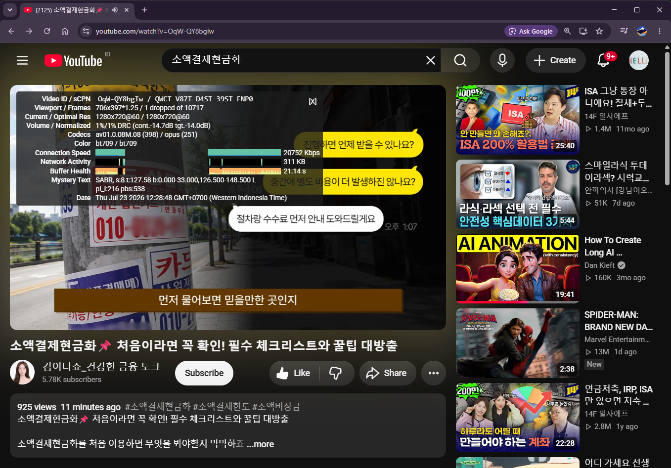This screenshot has width=671, height=468.
Task: Open the 연금저축, IRP, ISA thumbnail
Action: pos(518,417)
